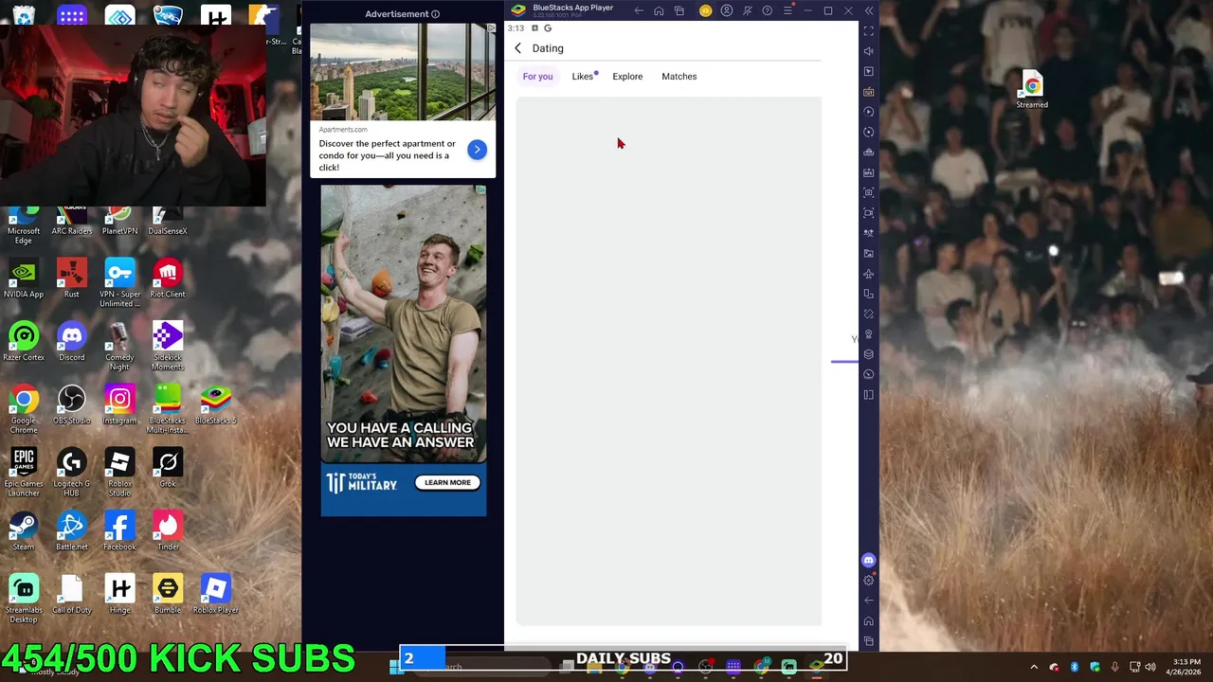Click Discover the perfect apartment ad text

tap(388, 155)
